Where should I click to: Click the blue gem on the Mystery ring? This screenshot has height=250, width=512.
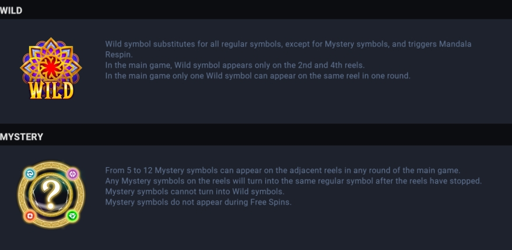(x=29, y=174)
